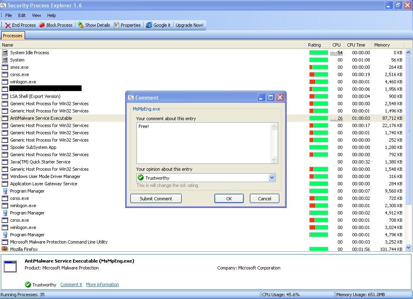Image resolution: width=413 pixels, height=299 pixels.
Task: Open the Comment it link
Action: pyautogui.click(x=71, y=284)
